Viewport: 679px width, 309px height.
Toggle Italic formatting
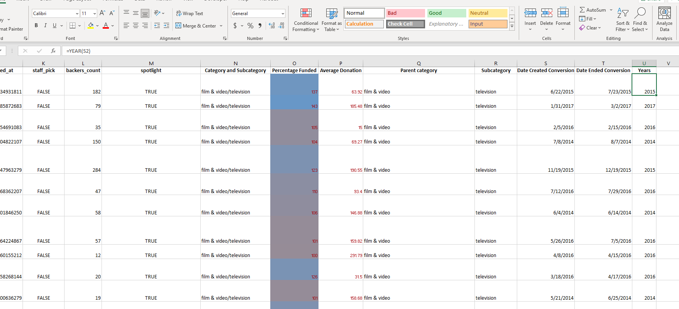click(45, 26)
